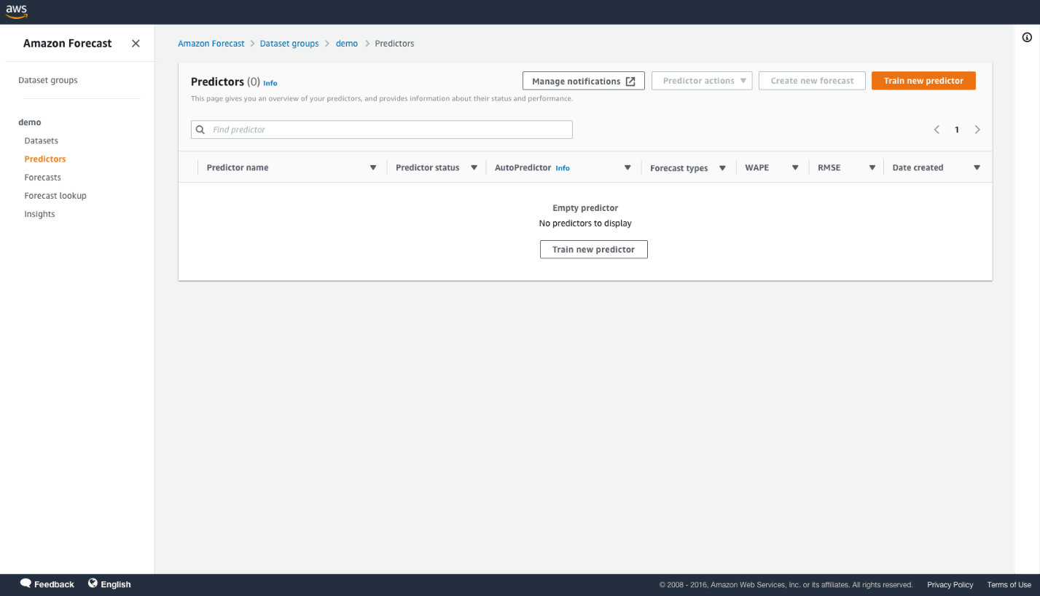Select Datasets in the sidebar
1040x596 pixels.
tap(42, 140)
